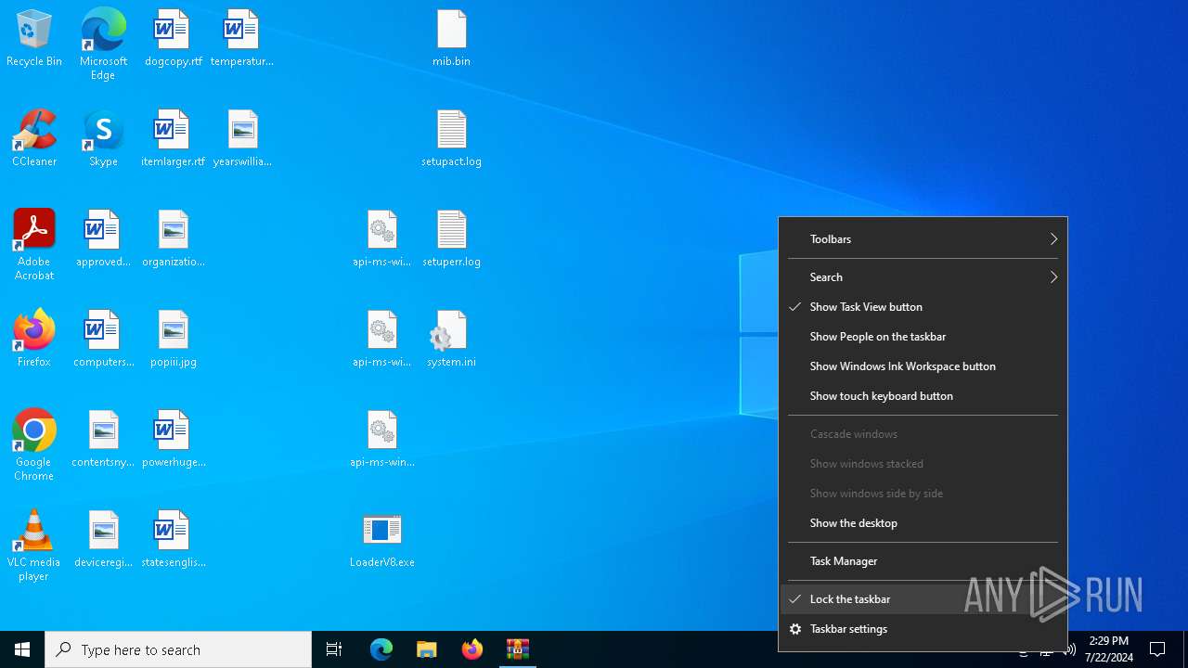Toggle Lock the taskbar option

tap(923, 599)
